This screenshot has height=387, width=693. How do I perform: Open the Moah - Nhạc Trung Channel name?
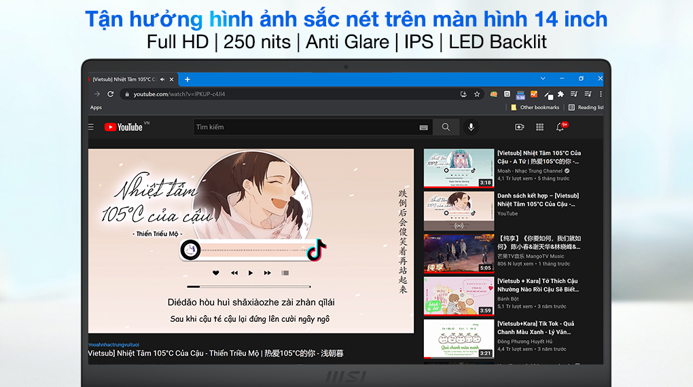pyautogui.click(x=530, y=171)
